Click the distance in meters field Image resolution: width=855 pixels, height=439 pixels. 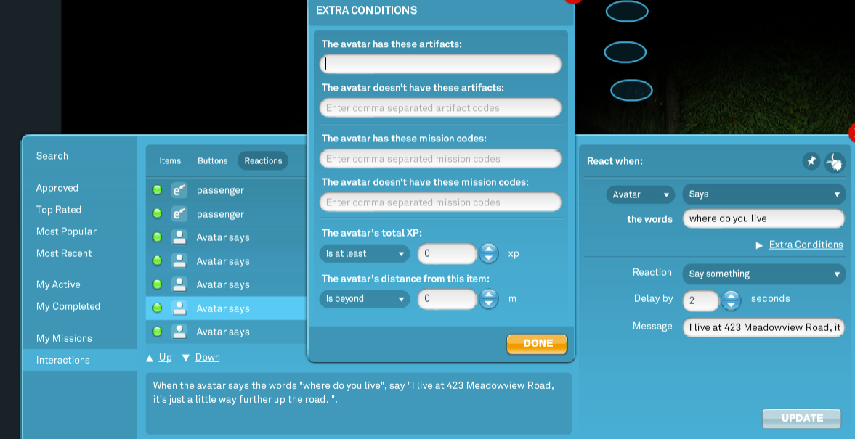447,298
